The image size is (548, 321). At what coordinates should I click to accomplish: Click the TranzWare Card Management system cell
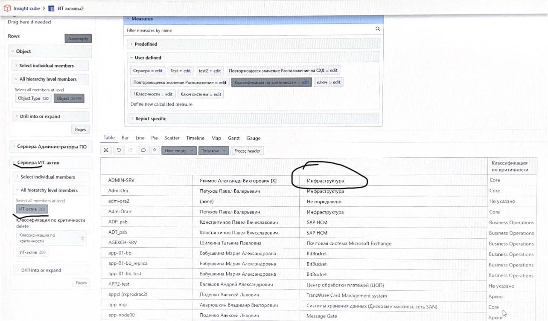tap(393, 295)
